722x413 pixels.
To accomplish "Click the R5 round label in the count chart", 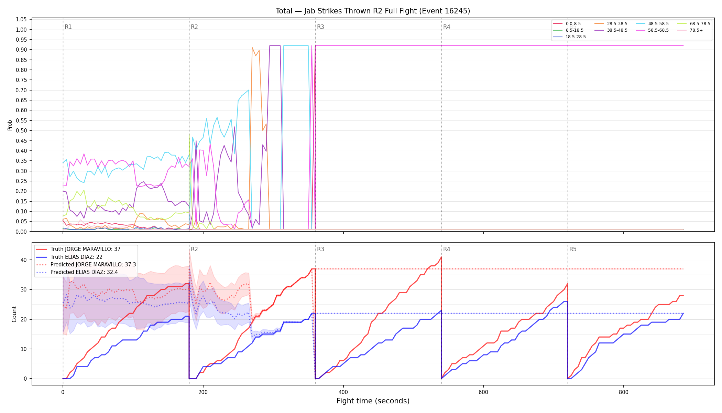I will 573,249.
